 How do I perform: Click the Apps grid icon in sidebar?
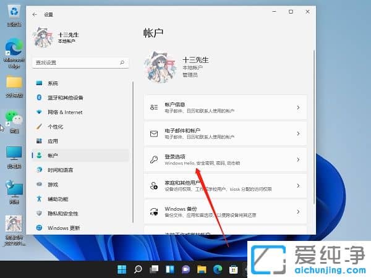point(40,141)
